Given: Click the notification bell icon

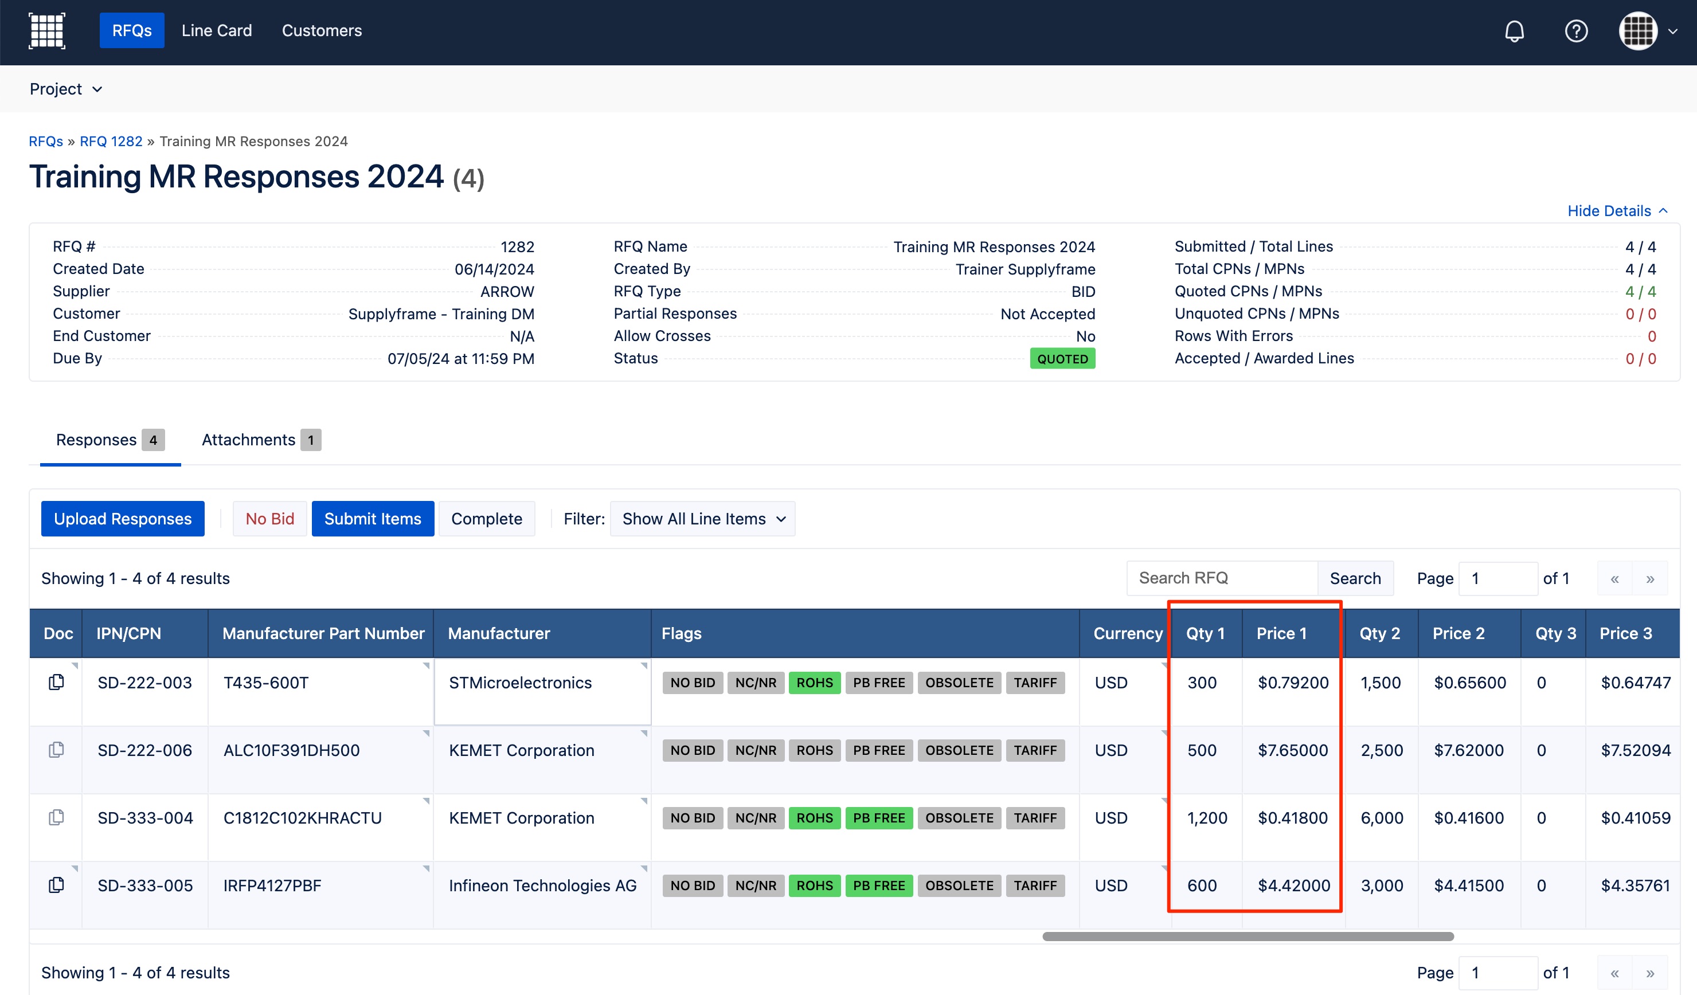Looking at the screenshot, I should (1515, 31).
